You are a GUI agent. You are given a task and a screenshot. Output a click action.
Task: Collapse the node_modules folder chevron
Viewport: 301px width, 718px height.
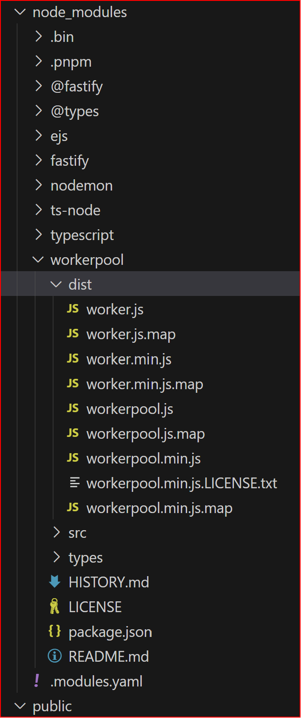coord(20,12)
